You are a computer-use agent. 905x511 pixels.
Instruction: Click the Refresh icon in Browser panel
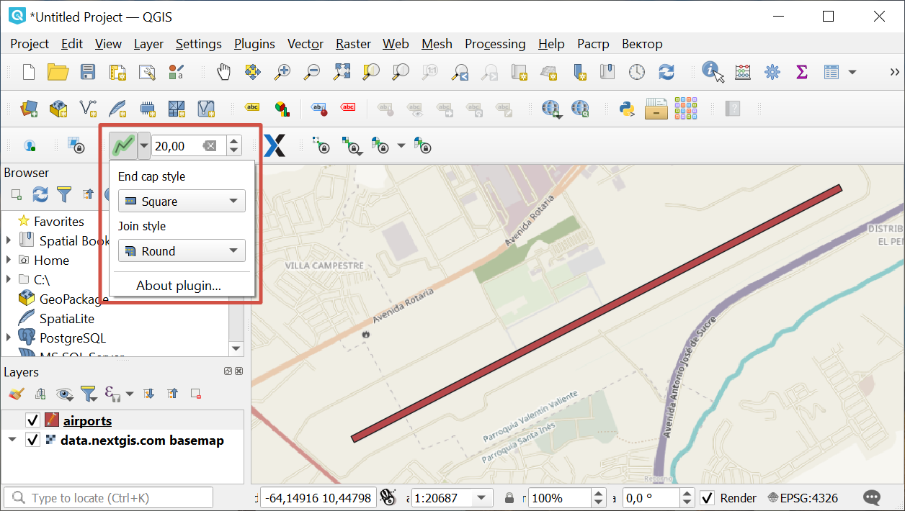tap(40, 194)
